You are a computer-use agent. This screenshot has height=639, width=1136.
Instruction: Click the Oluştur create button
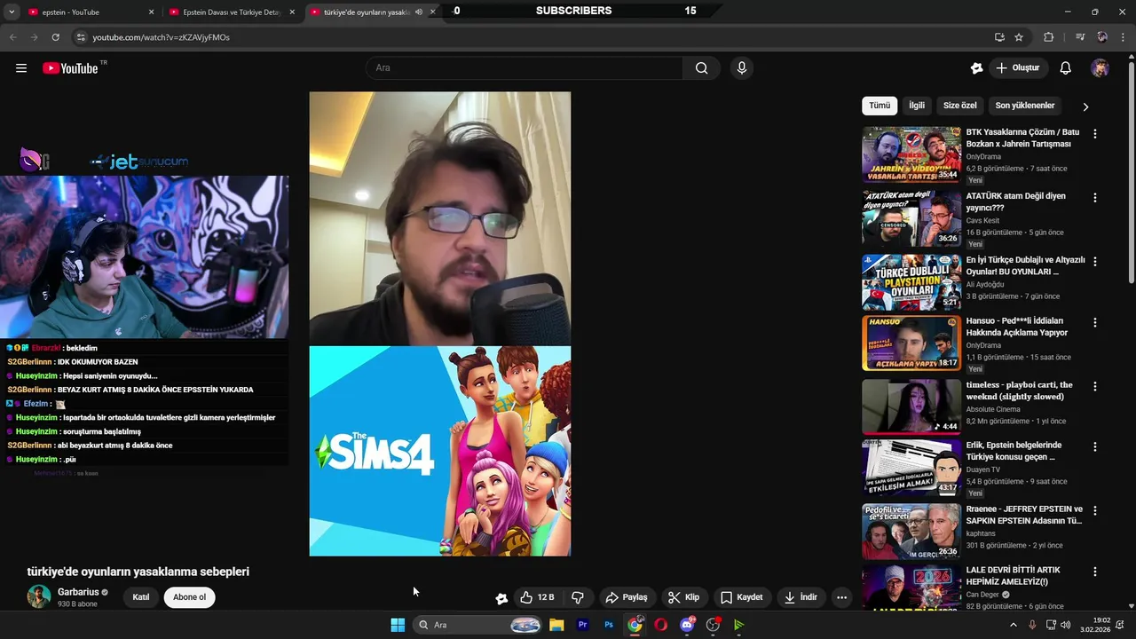coord(1019,68)
